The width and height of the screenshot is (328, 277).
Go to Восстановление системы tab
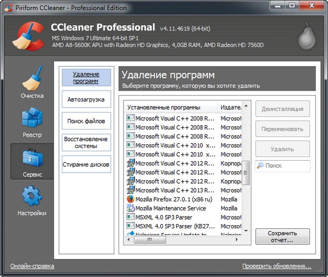(x=86, y=143)
